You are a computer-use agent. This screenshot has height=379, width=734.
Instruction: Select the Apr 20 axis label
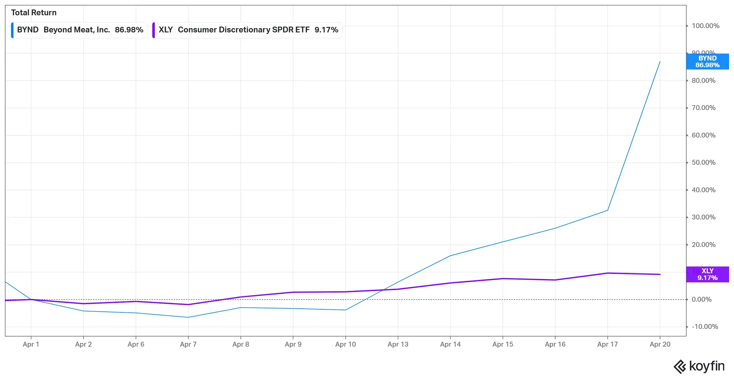coord(661,344)
